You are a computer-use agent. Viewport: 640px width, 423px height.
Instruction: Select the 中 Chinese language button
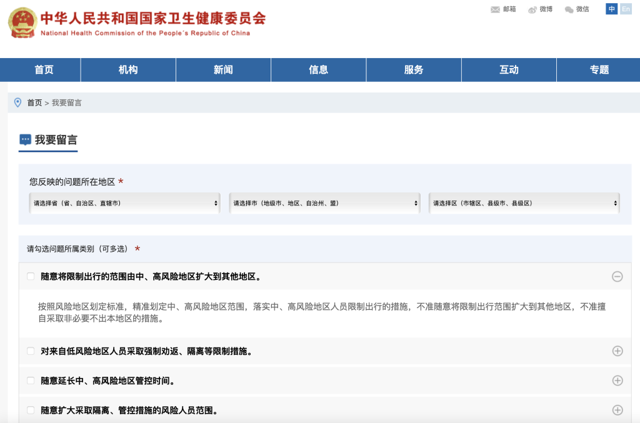(x=611, y=9)
